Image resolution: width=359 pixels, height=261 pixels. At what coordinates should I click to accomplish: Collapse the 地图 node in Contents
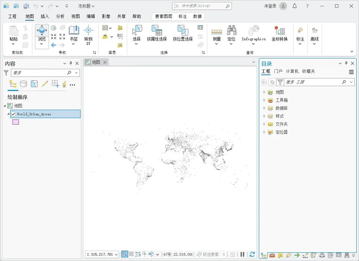pyautogui.click(x=5, y=106)
